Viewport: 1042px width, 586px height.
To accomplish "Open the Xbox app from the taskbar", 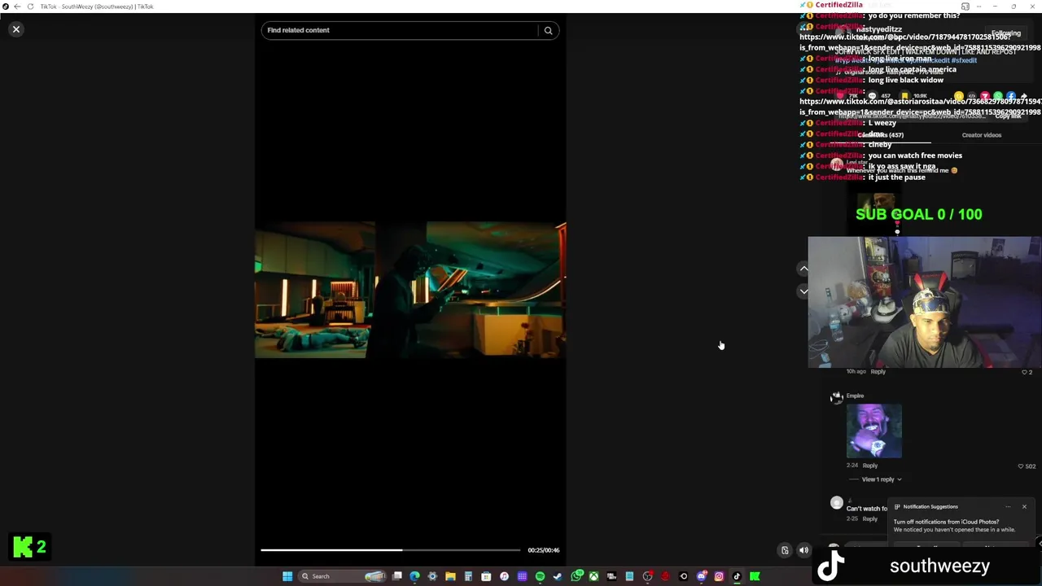I will 593,576.
